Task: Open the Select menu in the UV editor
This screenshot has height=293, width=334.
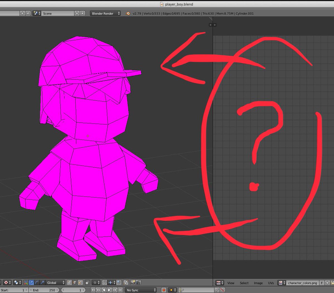Action: [x=244, y=283]
